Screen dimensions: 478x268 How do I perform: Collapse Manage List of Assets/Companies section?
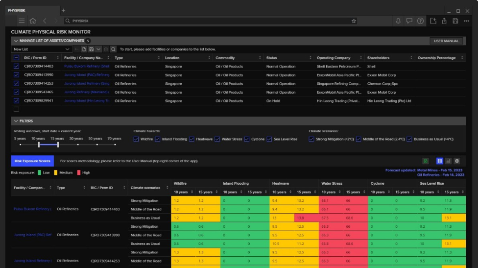tap(16, 41)
